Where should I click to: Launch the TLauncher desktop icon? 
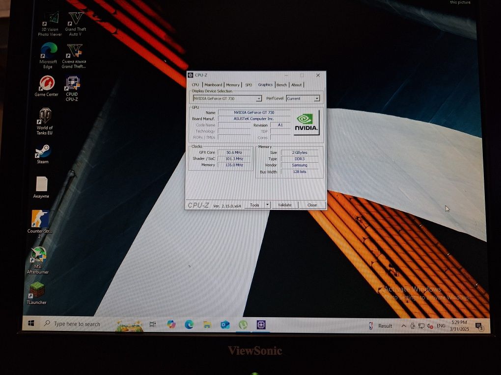click(37, 293)
